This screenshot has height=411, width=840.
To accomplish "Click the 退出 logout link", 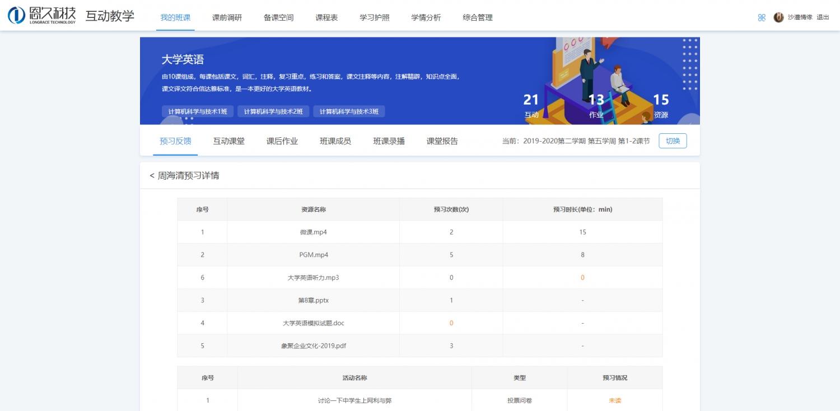I will (823, 17).
